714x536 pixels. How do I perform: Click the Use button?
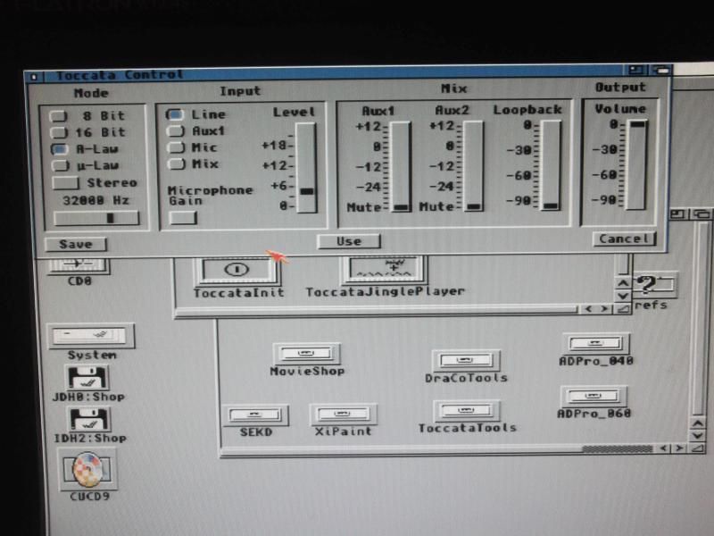point(348,241)
